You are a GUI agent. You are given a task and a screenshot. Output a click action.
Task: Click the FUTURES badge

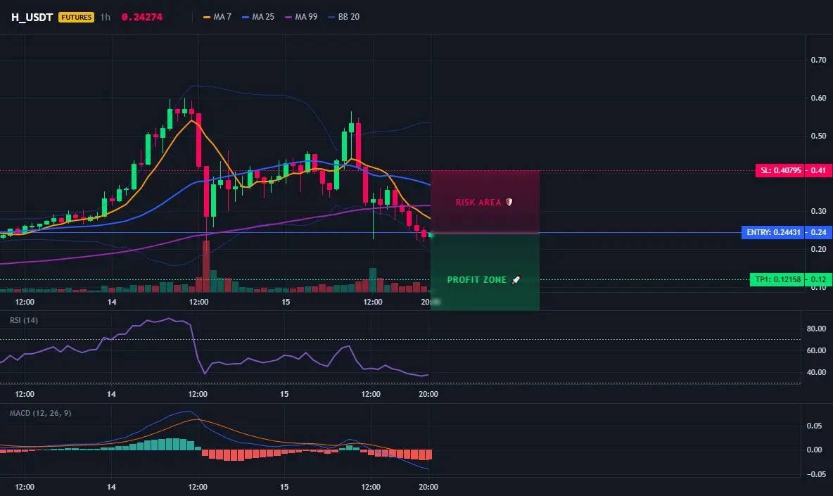click(x=77, y=17)
